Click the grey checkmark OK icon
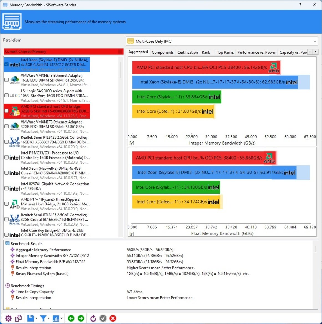This screenshot has height=324, width=322. click(103, 318)
